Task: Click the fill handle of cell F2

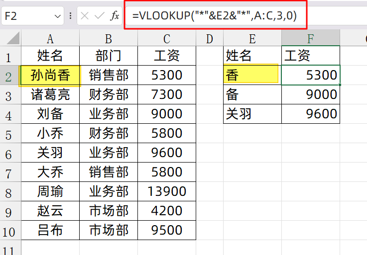Action: coord(340,85)
